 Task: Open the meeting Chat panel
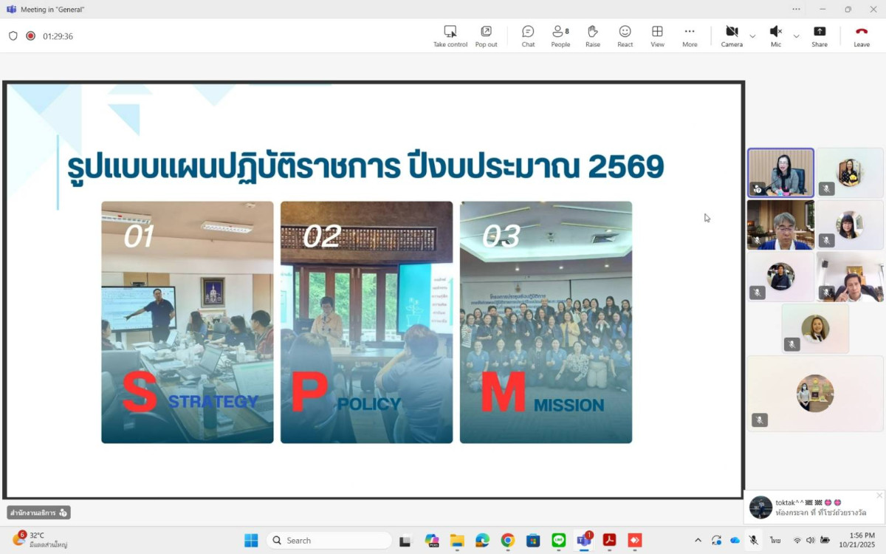click(x=528, y=35)
